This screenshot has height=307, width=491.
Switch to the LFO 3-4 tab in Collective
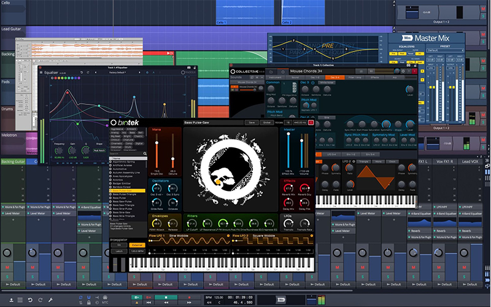click(331, 155)
